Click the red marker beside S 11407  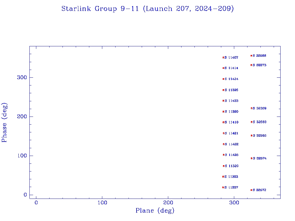[x=223, y=58]
